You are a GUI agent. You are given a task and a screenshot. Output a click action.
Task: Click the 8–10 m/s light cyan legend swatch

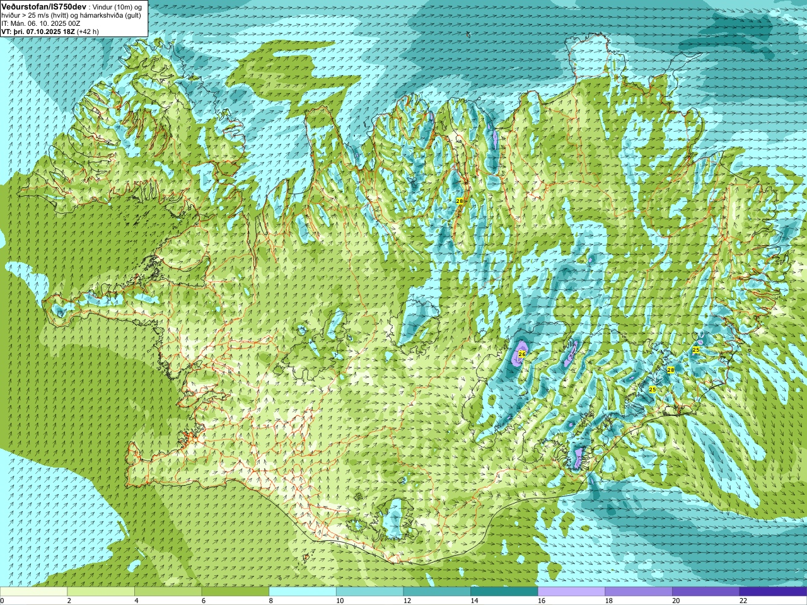303,592
